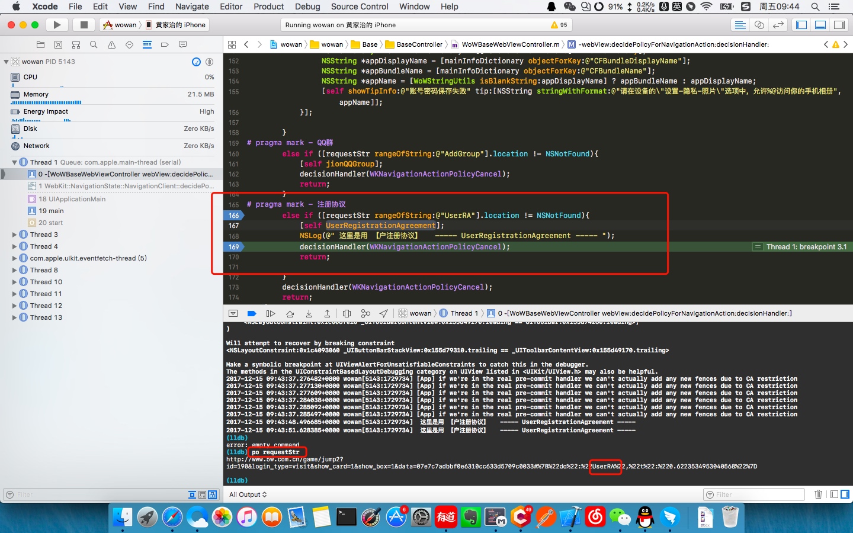Open the Xcode menu

(x=45, y=7)
